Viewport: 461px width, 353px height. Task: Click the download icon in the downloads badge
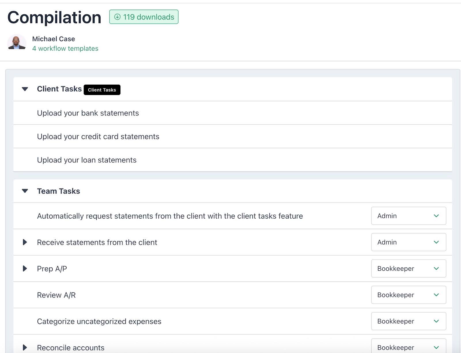(117, 17)
